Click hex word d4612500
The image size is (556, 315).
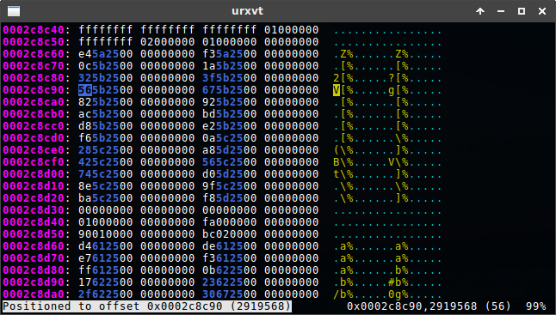click(106, 246)
